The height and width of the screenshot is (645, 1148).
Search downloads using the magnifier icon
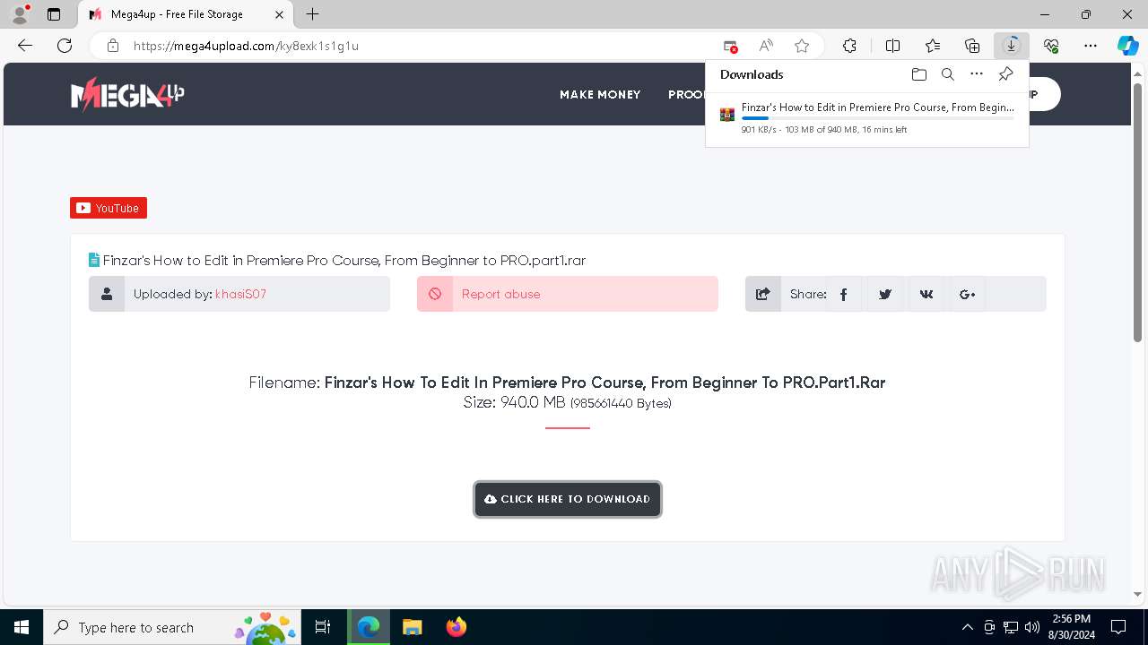point(948,74)
